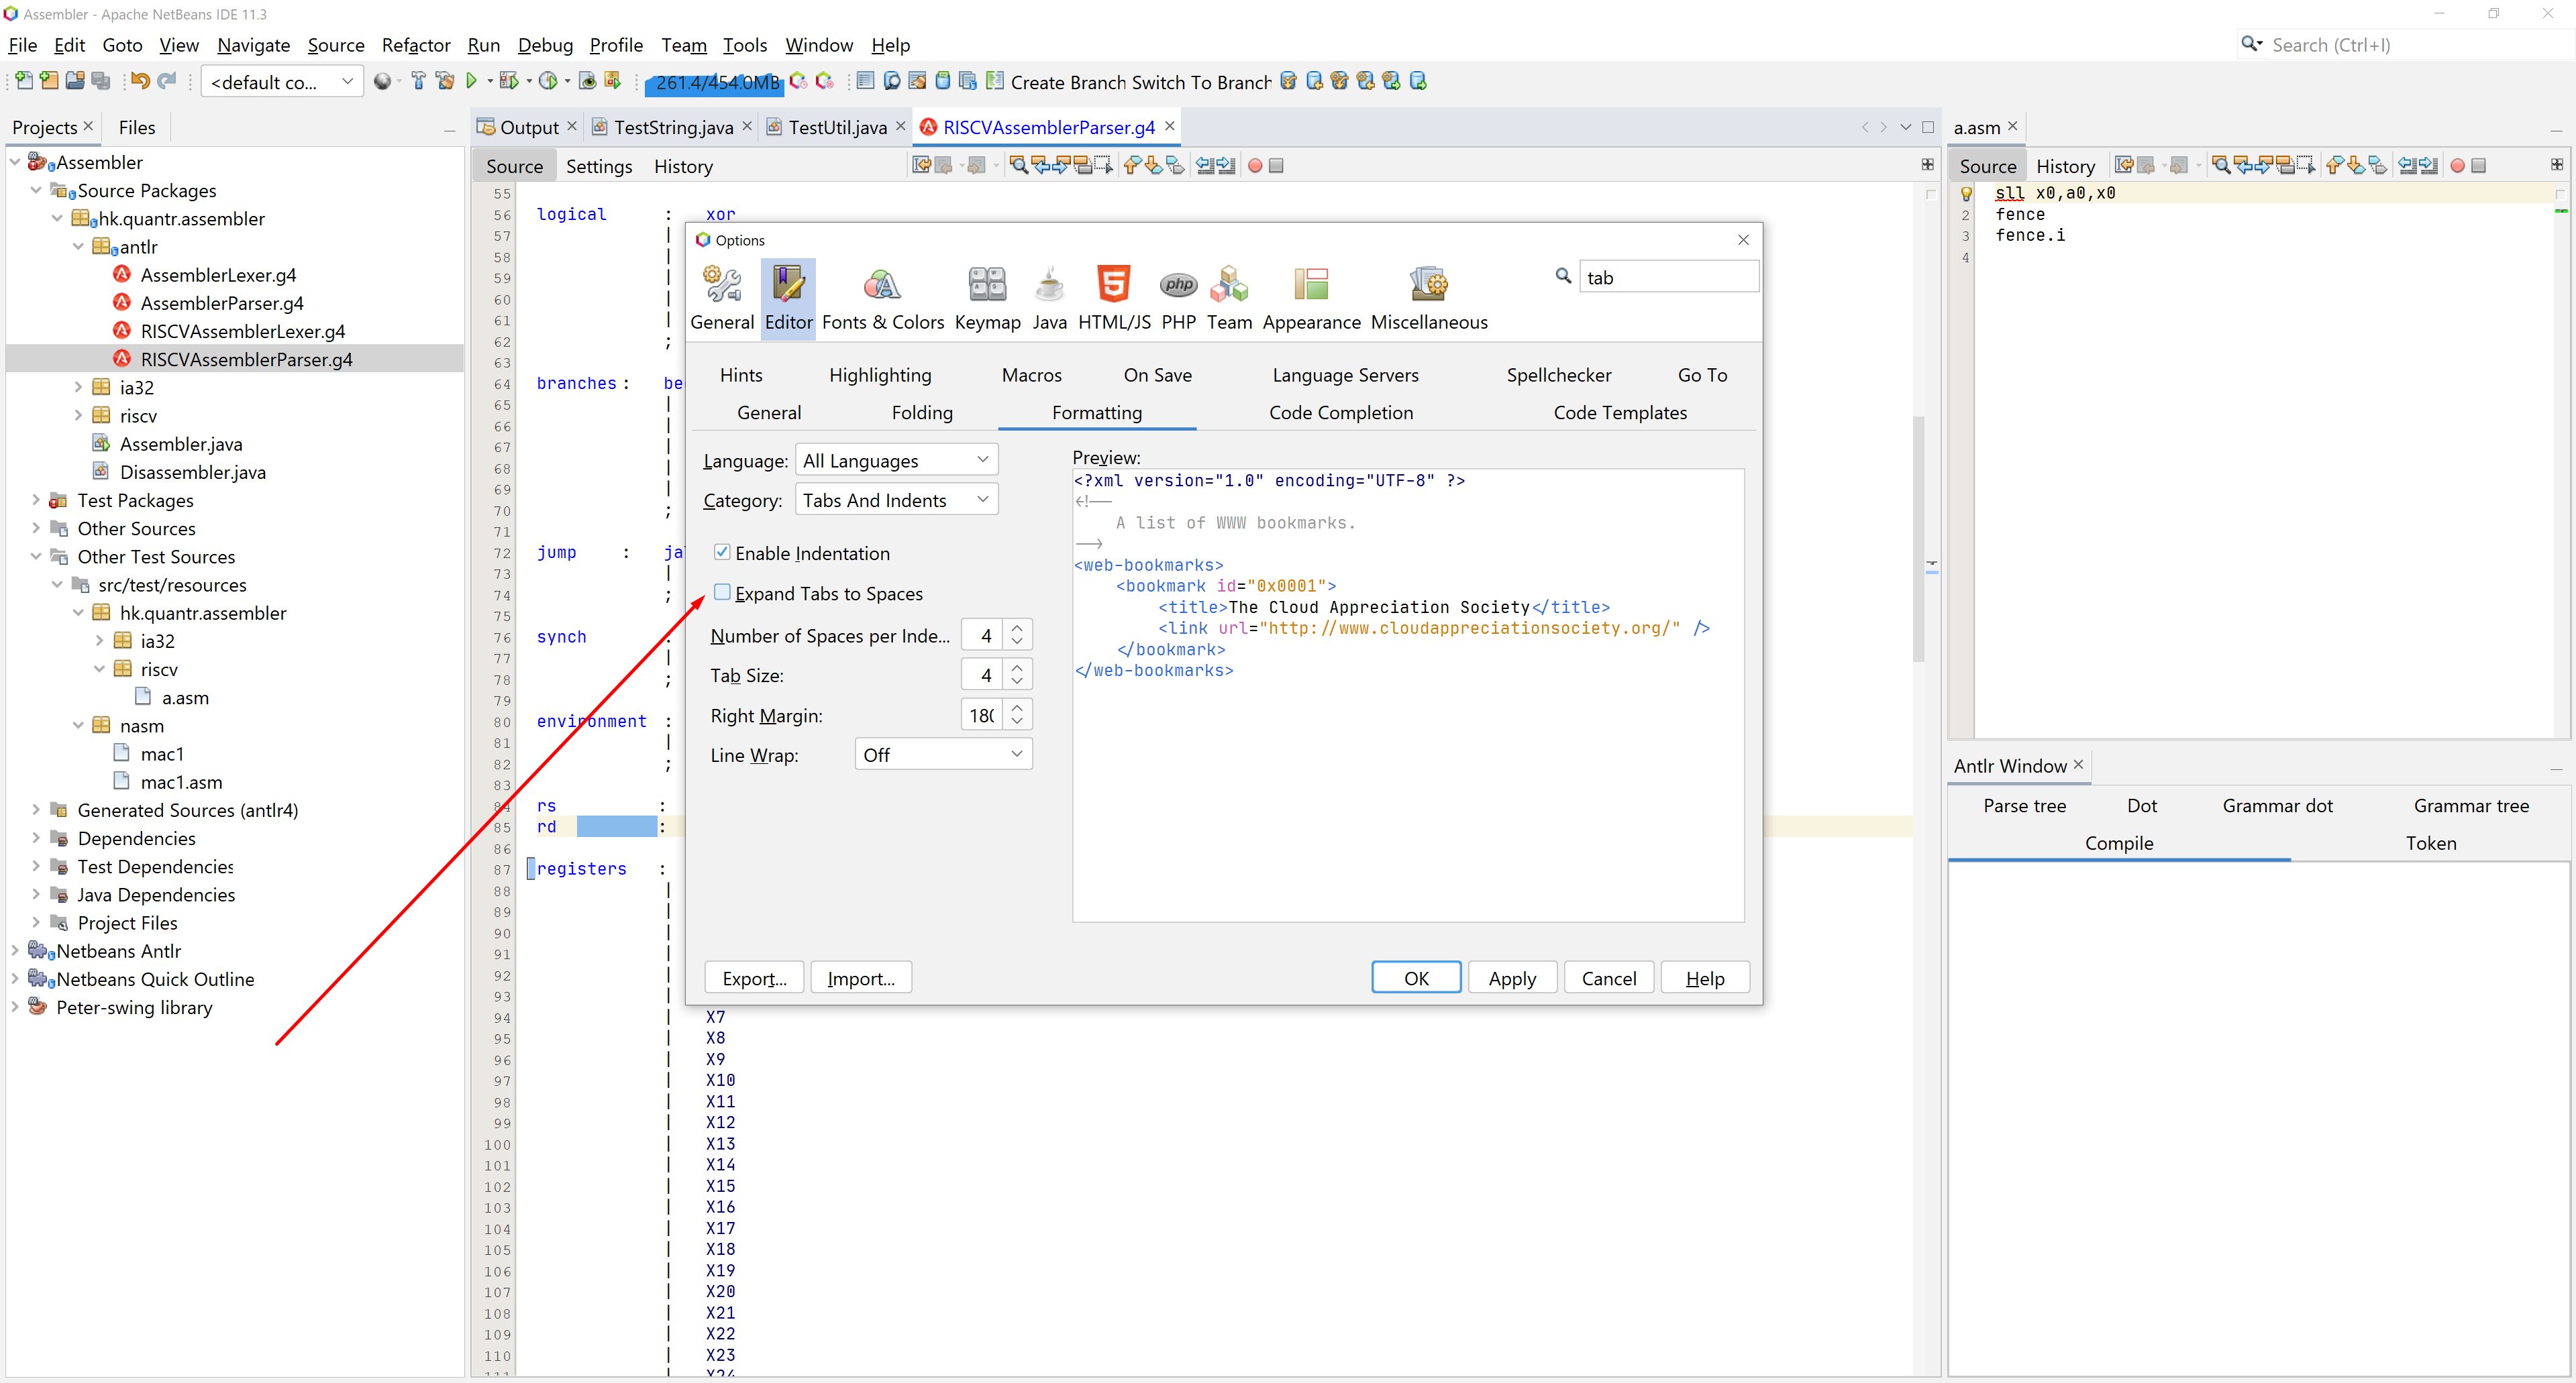The height and width of the screenshot is (1383, 2576).
Task: Open Team category in Options dialog
Action: click(x=1229, y=298)
